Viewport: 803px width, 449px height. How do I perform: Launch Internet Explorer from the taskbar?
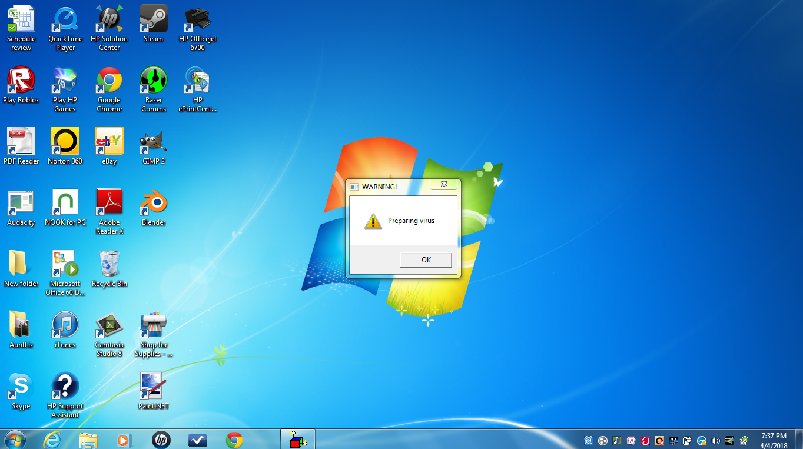[x=52, y=440]
